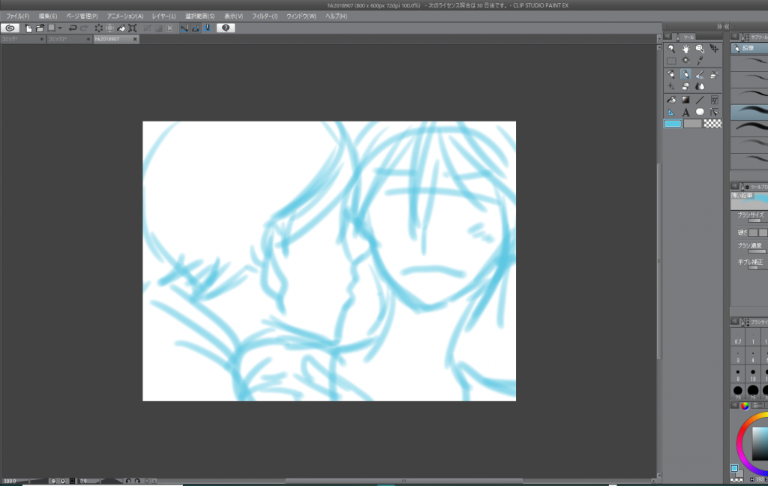
Task: Toggle snap to special ruler
Action: (195, 28)
